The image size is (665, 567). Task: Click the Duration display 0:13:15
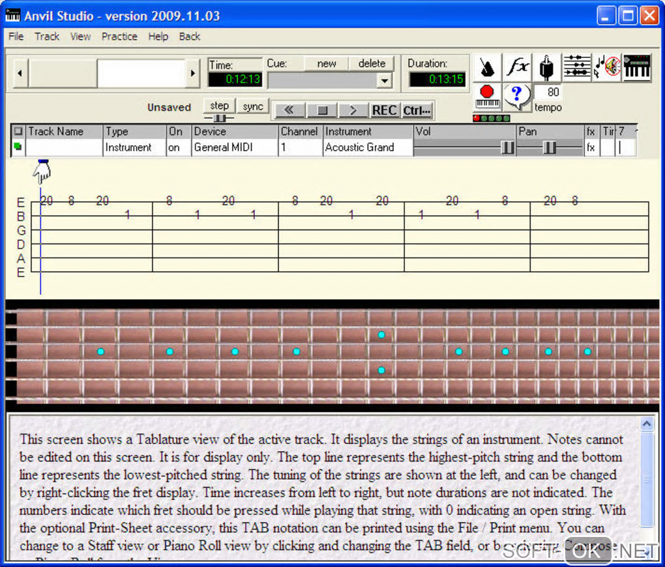[x=437, y=80]
